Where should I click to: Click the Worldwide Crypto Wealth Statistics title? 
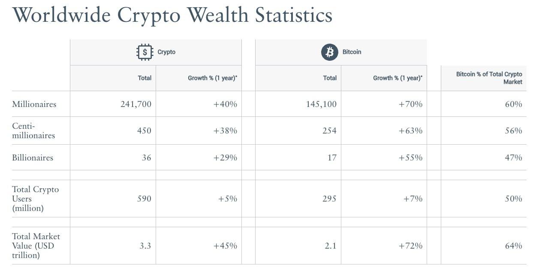coord(172,15)
